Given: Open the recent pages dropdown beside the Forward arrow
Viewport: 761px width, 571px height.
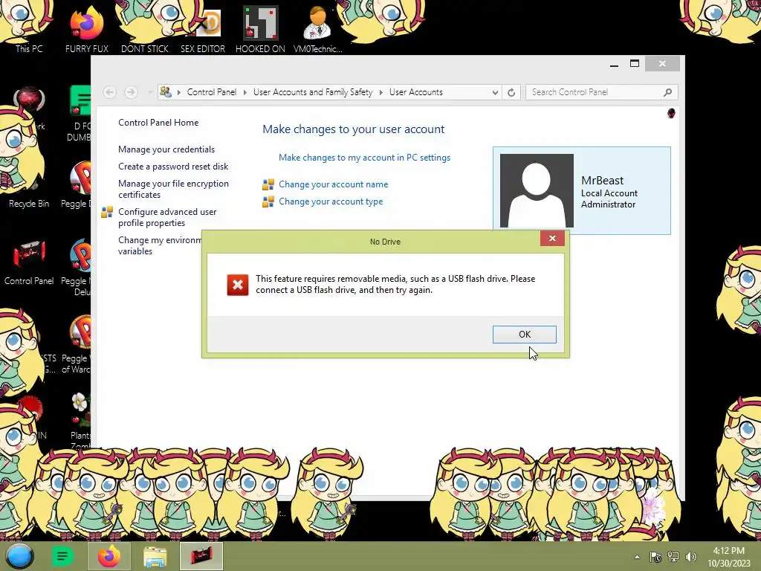Looking at the screenshot, I should pyautogui.click(x=150, y=92).
